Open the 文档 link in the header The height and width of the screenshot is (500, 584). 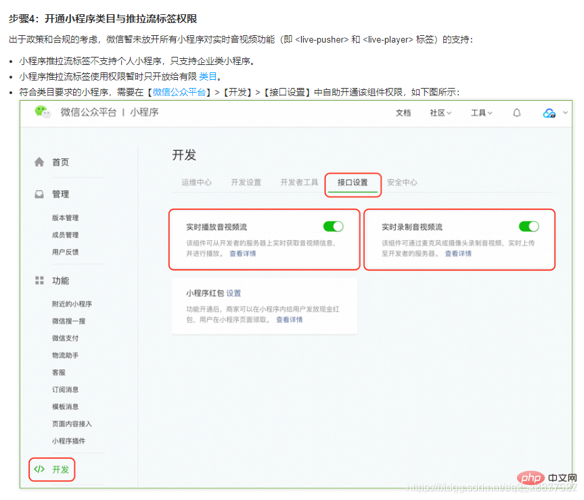tap(403, 113)
